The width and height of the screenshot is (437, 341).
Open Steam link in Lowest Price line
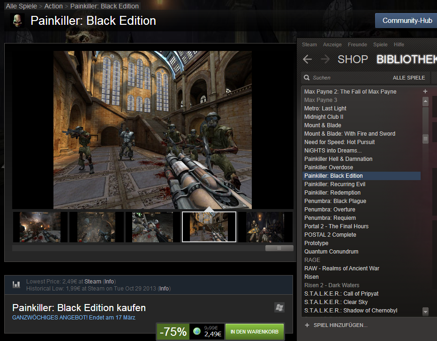[93, 282]
